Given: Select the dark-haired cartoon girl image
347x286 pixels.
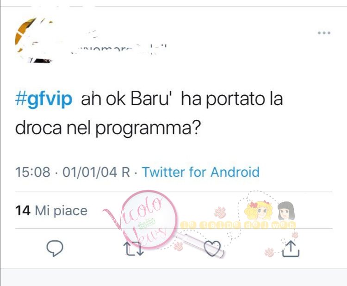Looking at the screenshot, I should (x=286, y=211).
